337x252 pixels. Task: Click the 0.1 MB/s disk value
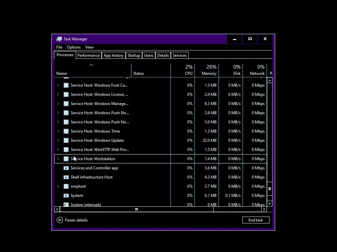click(x=233, y=196)
